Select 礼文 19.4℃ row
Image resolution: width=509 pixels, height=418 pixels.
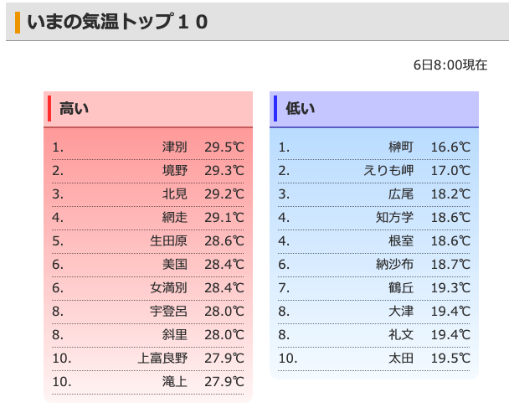[374, 335]
